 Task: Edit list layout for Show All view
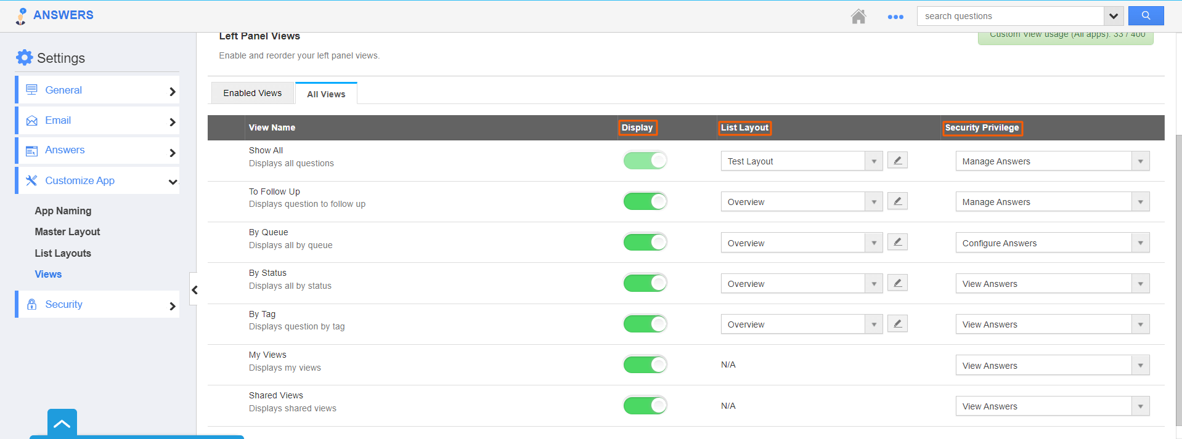[897, 161]
